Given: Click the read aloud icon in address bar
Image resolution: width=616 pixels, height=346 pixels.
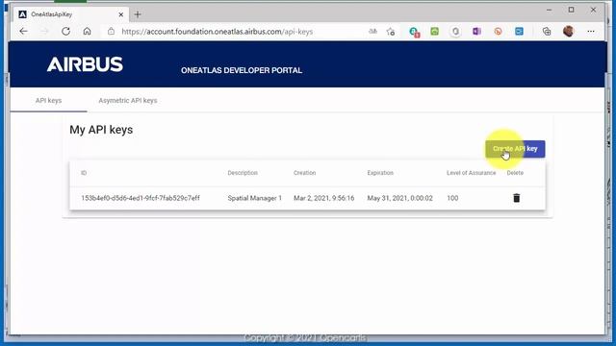Looking at the screenshot, I should tap(372, 32).
